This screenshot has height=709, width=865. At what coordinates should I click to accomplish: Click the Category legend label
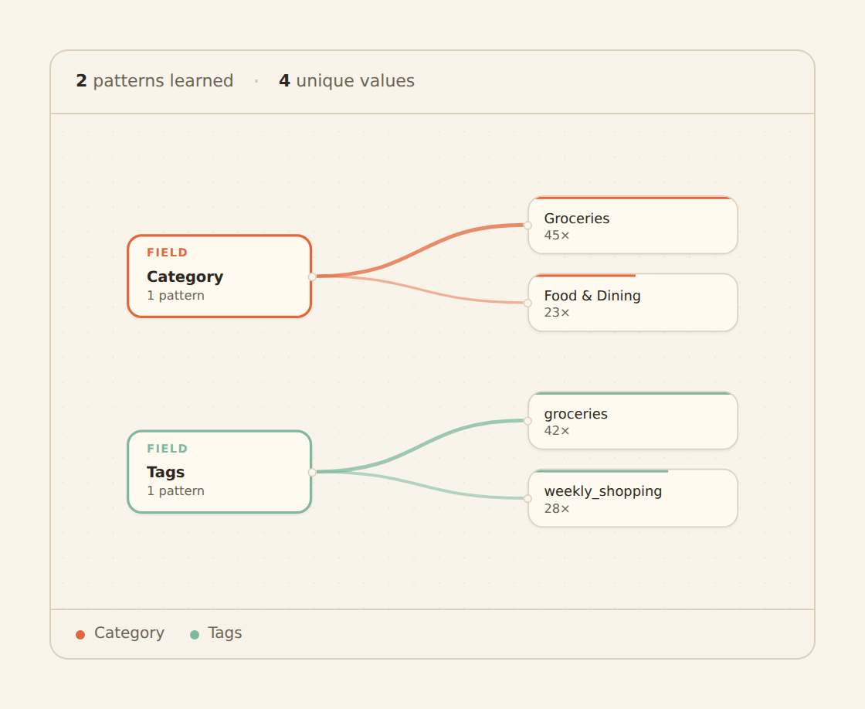coord(129,633)
